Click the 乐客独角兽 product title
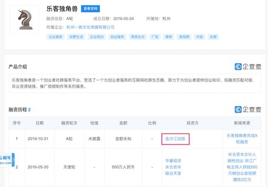268x187 pixels. pyautogui.click(x=62, y=9)
